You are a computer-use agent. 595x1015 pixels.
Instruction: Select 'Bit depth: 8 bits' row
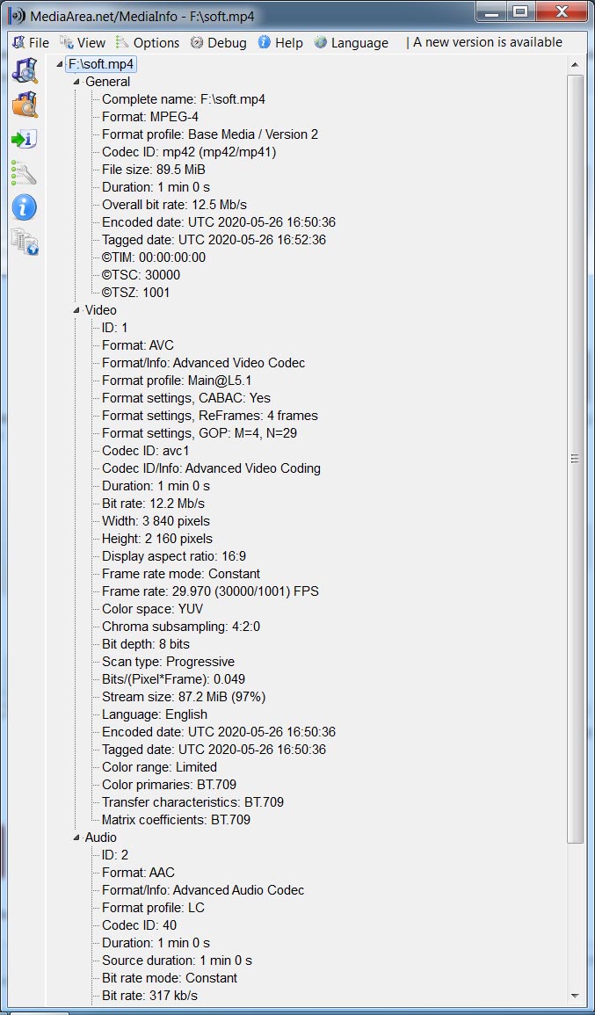point(146,644)
